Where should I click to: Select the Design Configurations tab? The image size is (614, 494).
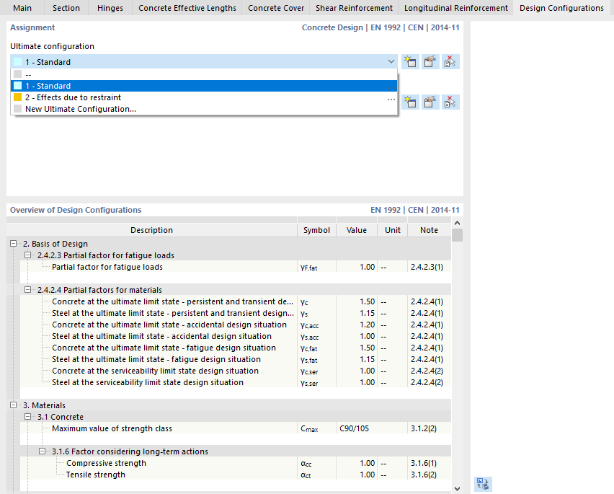tap(561, 8)
